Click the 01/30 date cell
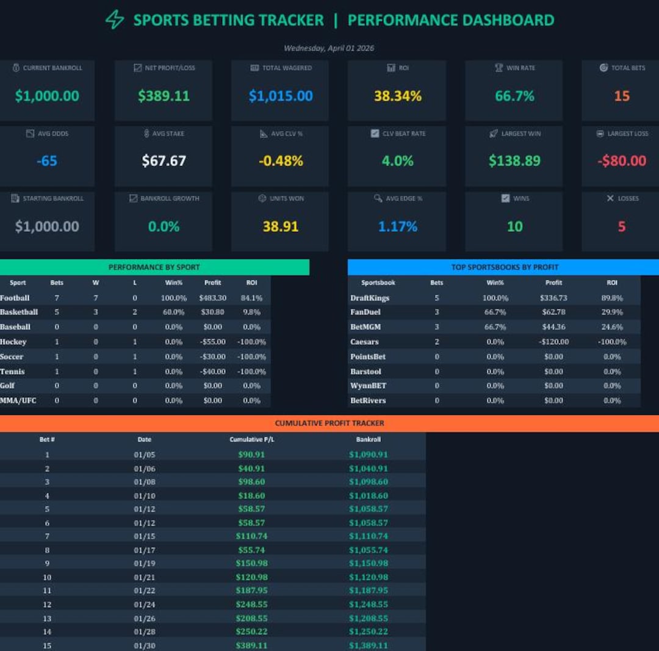Image resolution: width=659 pixels, height=651 pixels. point(145,646)
